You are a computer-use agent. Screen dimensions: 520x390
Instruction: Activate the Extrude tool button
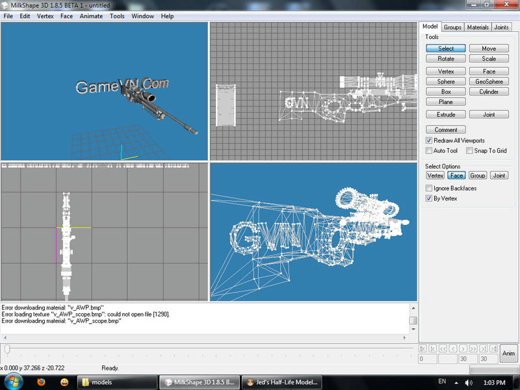click(446, 114)
